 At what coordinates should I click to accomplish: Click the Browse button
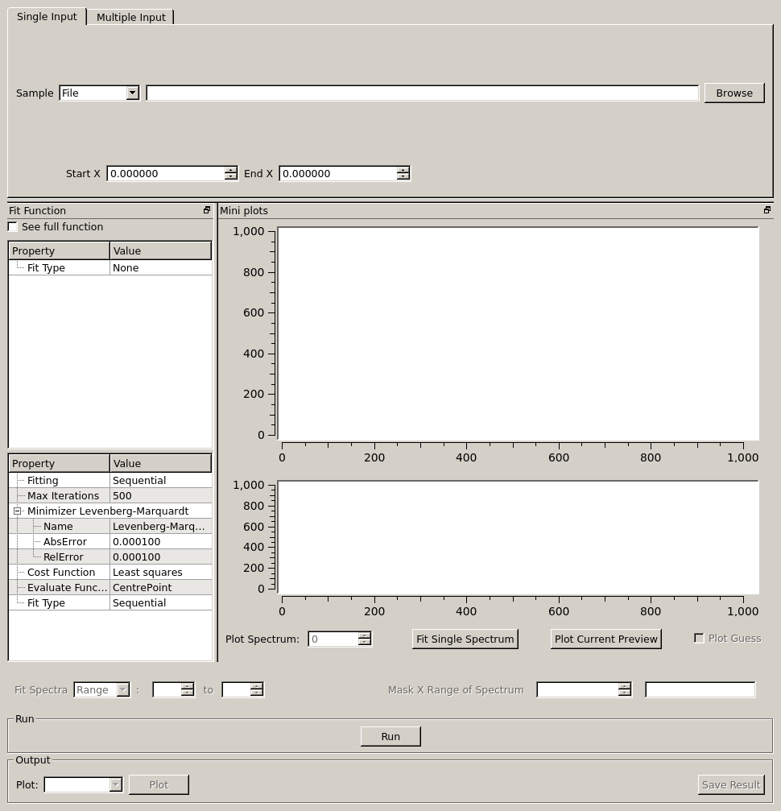pos(733,93)
